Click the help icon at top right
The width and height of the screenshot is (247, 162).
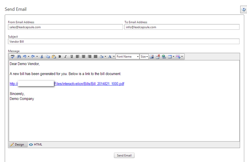tap(243, 10)
